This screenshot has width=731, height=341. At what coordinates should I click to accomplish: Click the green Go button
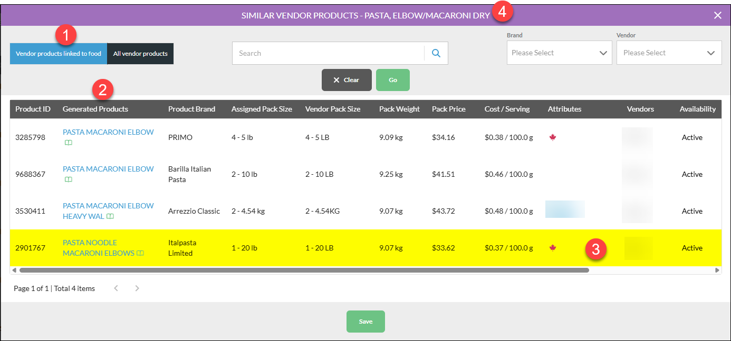[x=393, y=80]
